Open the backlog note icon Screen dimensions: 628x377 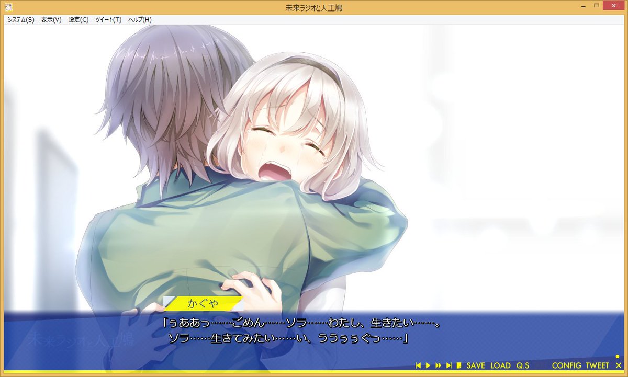click(x=459, y=365)
